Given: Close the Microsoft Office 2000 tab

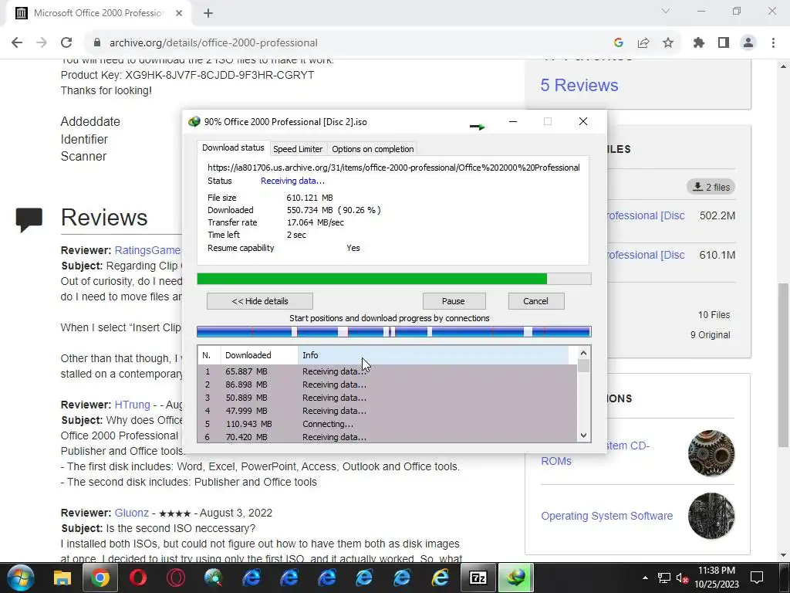Looking at the screenshot, I should [x=179, y=14].
